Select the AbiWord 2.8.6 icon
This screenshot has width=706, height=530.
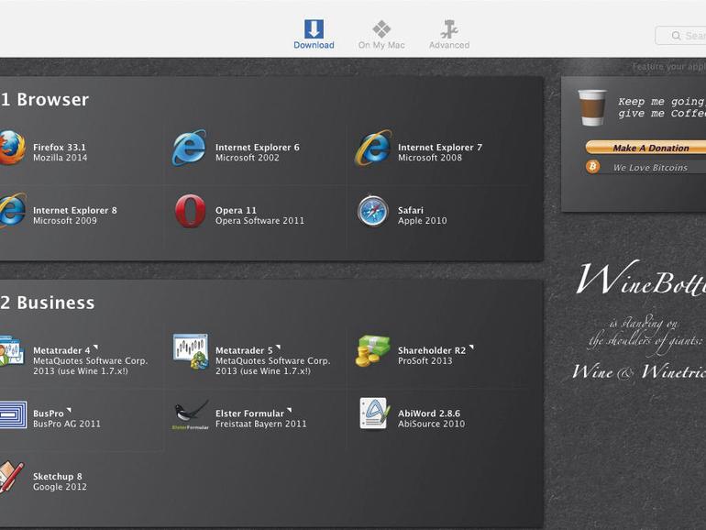click(374, 414)
